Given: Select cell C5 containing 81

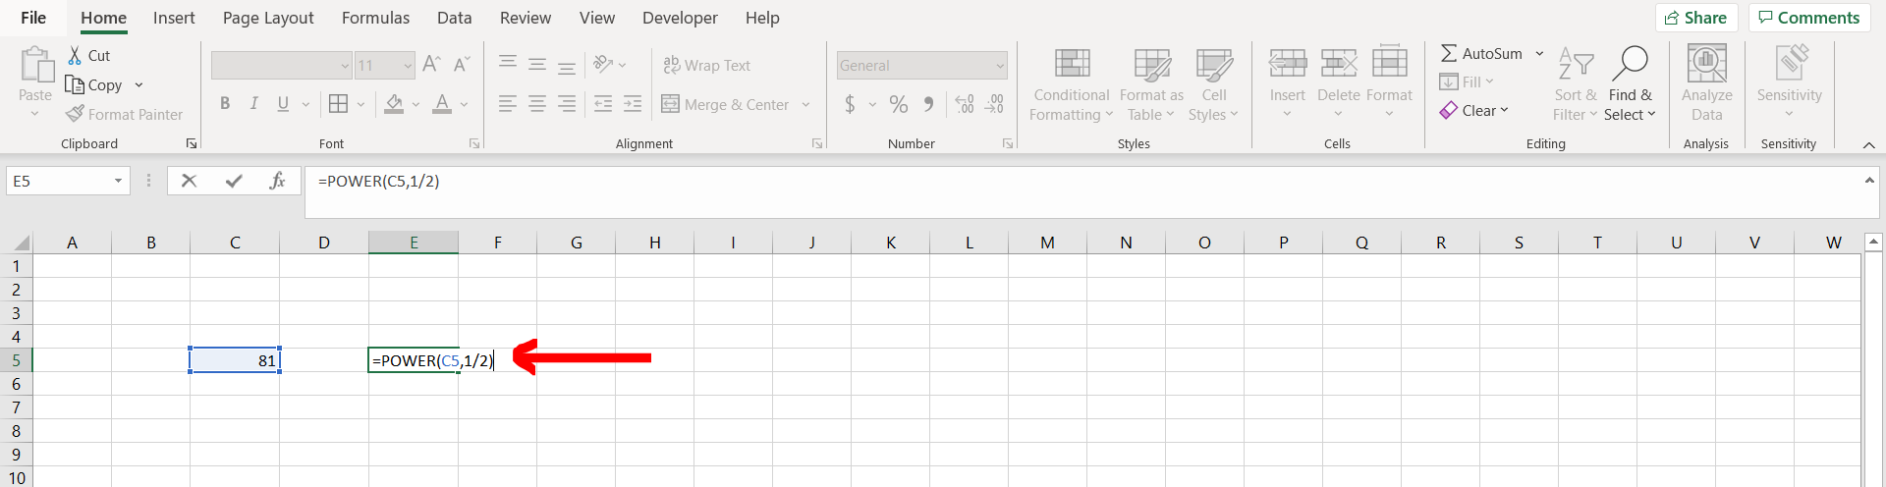Looking at the screenshot, I should 235,360.
